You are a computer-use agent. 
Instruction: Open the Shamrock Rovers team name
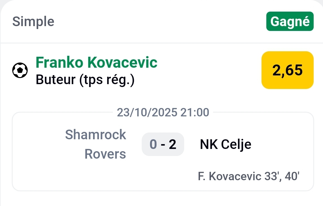coord(96,144)
